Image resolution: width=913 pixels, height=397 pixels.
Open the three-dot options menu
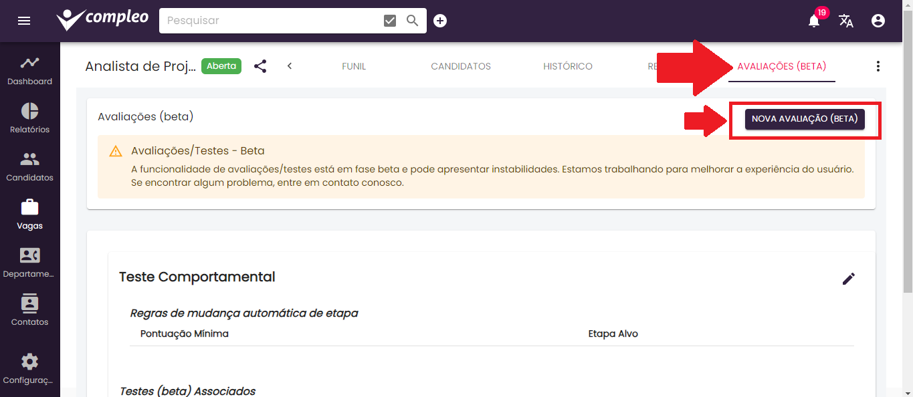[878, 66]
